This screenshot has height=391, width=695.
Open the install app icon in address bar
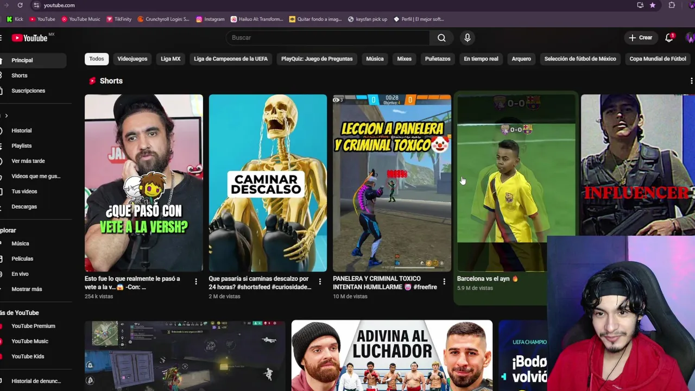pyautogui.click(x=640, y=5)
